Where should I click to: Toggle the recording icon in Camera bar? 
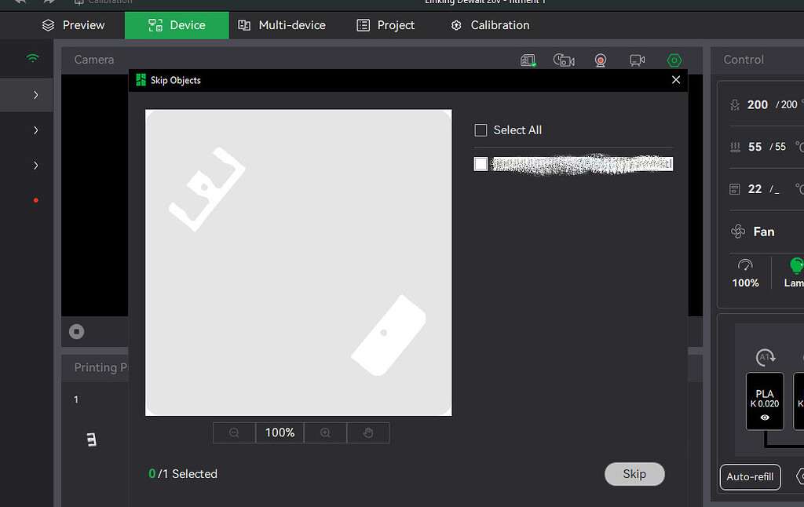coord(601,60)
